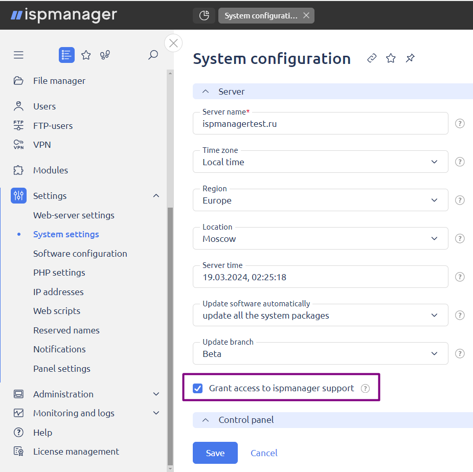
Task: Copy link to System configuration page
Action: (x=372, y=58)
